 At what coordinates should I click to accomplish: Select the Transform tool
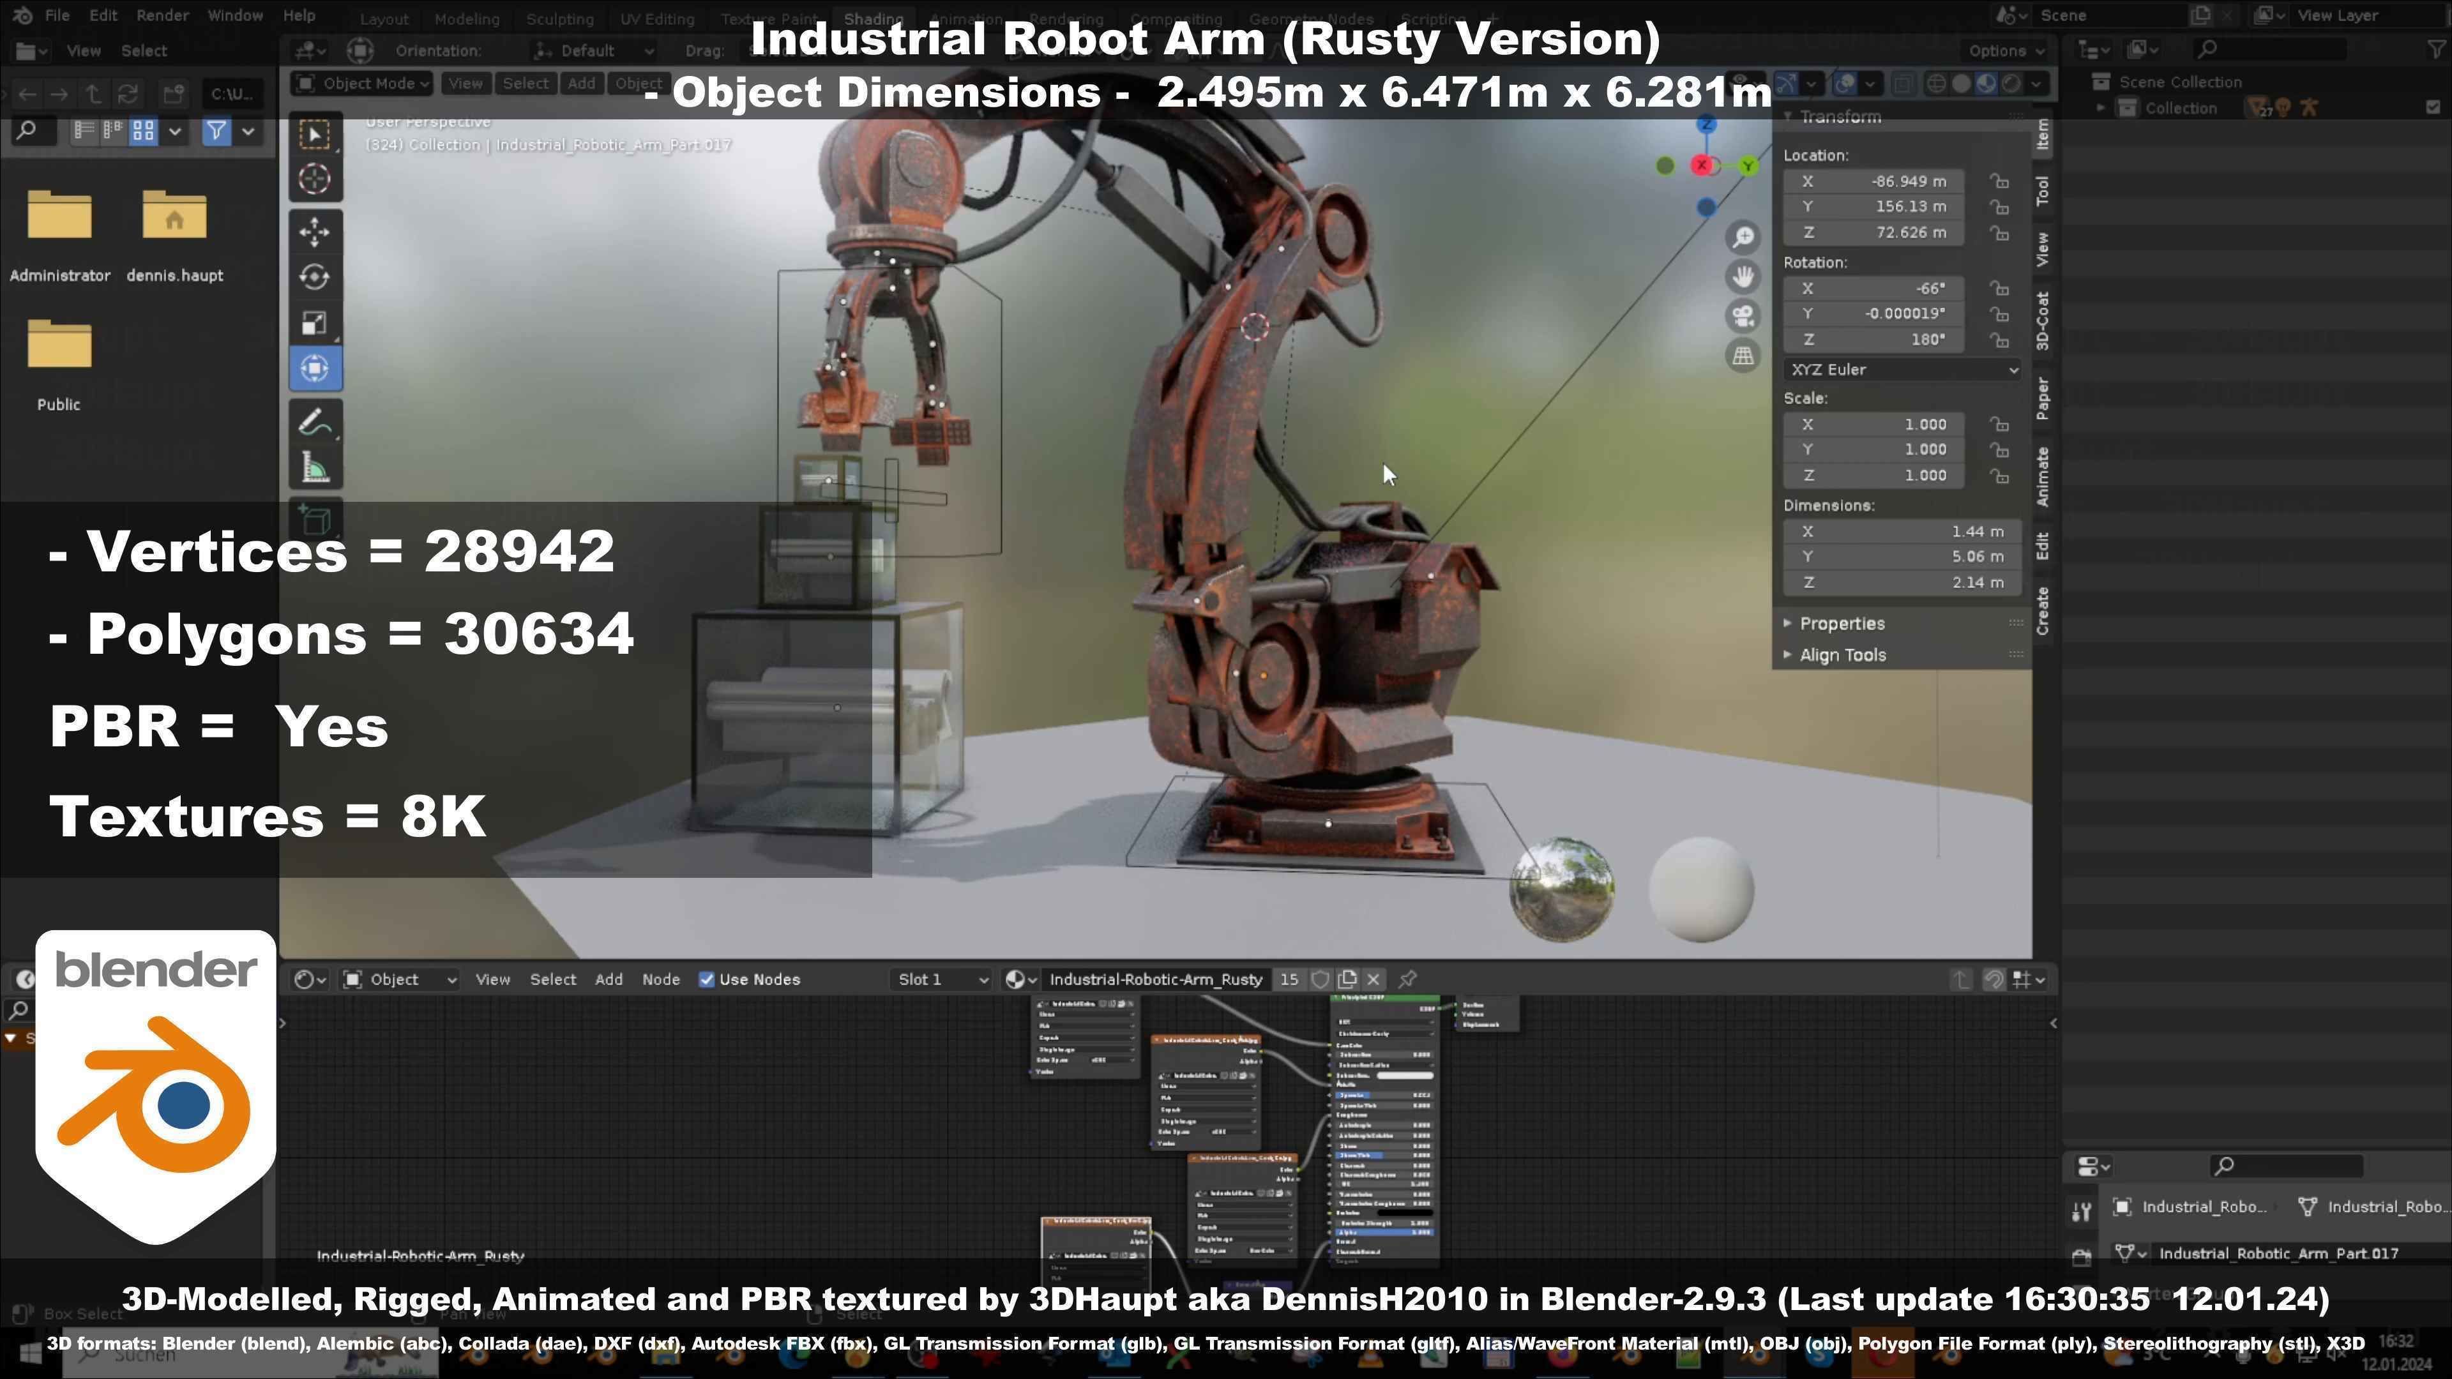[x=315, y=368]
